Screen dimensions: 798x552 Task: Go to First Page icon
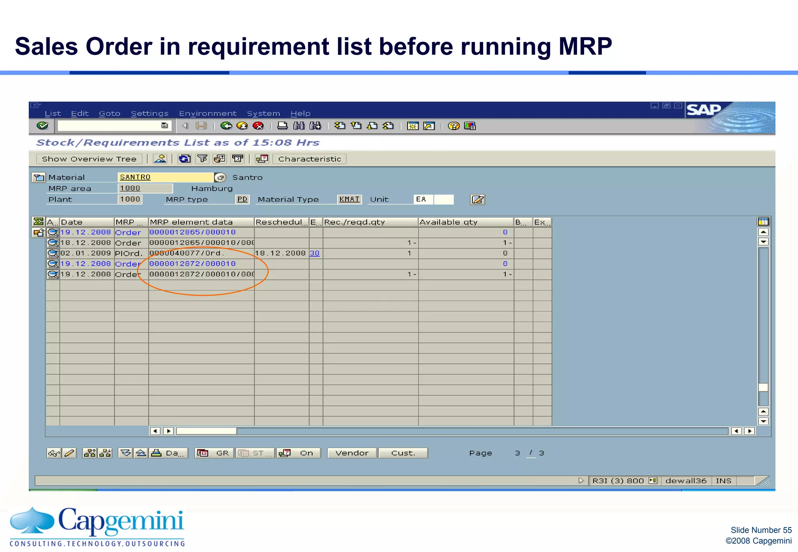pos(340,126)
